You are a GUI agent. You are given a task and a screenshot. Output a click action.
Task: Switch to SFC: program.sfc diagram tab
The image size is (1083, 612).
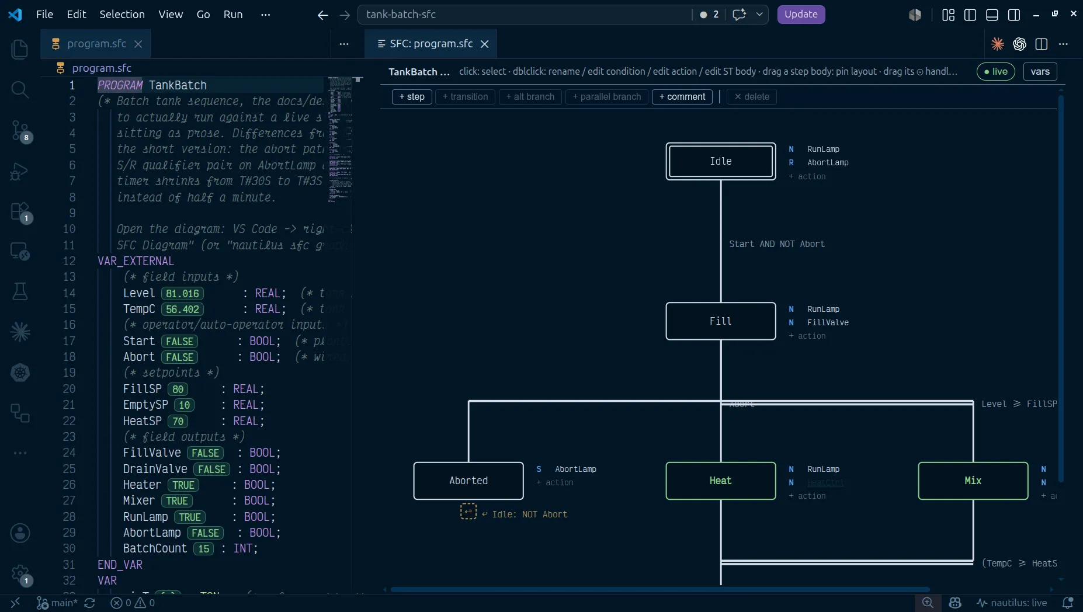pyautogui.click(x=431, y=44)
